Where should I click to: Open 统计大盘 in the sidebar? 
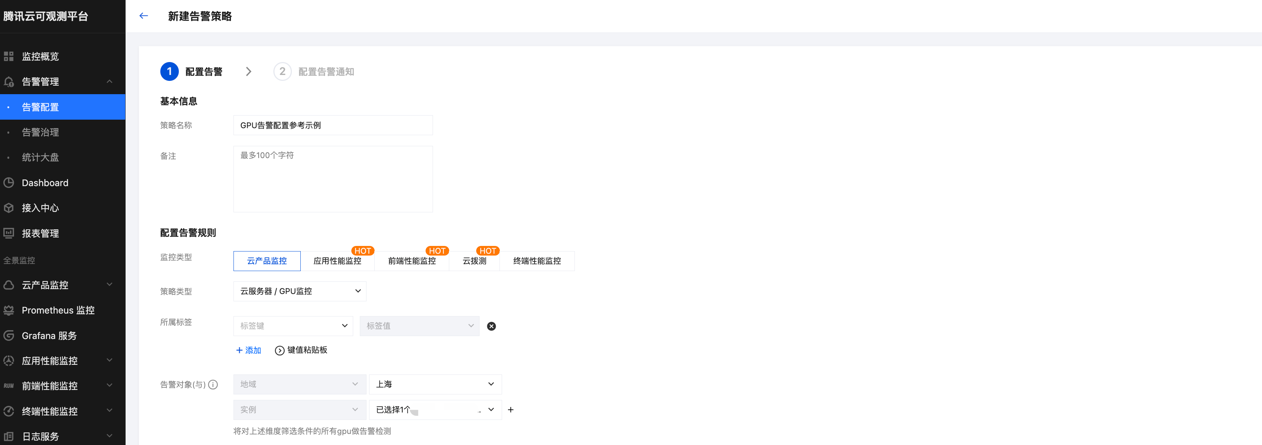point(40,157)
